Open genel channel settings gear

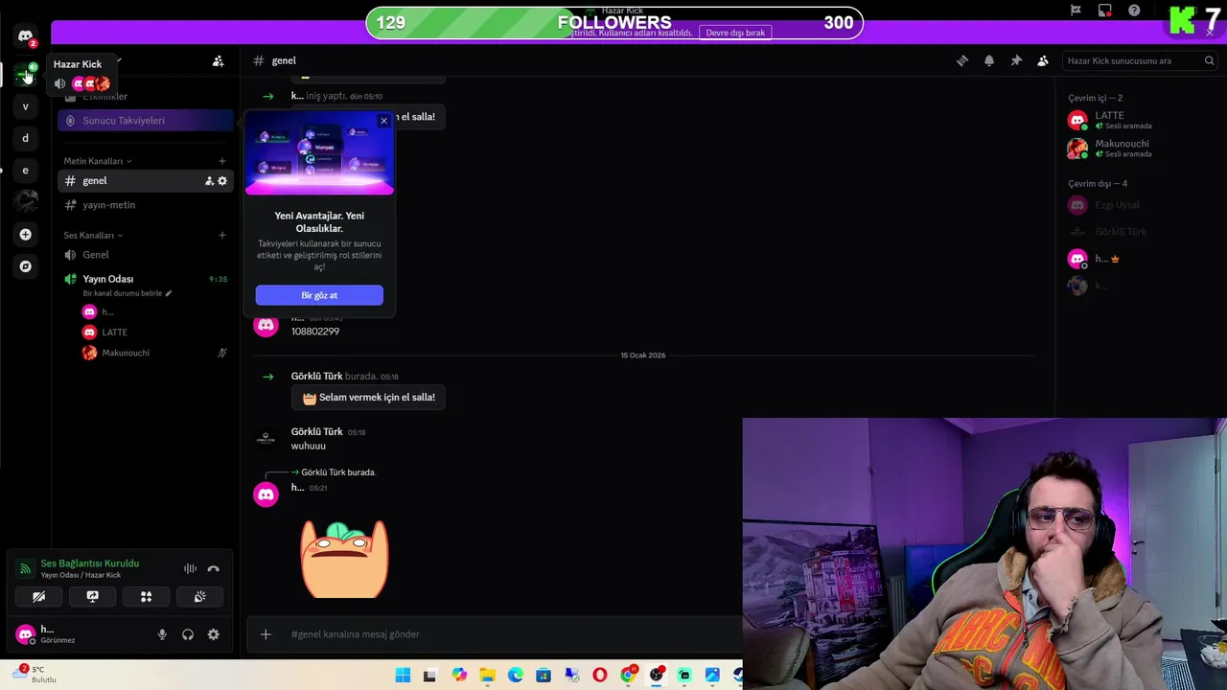(x=222, y=181)
